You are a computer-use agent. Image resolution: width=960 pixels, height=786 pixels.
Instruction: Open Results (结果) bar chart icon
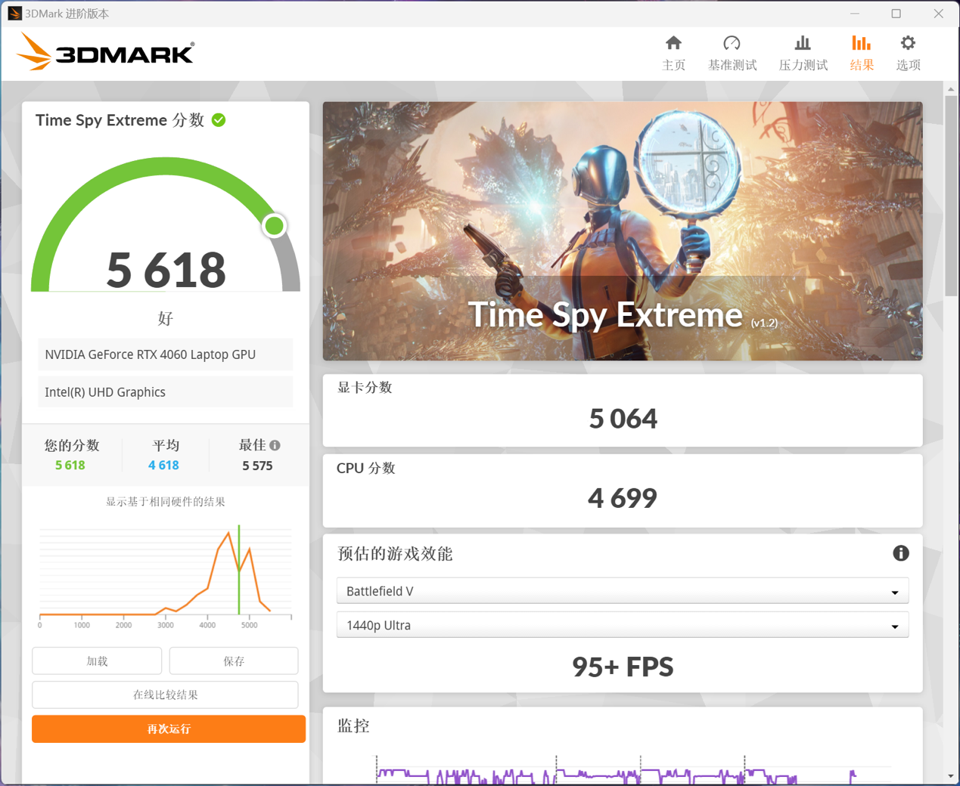[x=861, y=44]
